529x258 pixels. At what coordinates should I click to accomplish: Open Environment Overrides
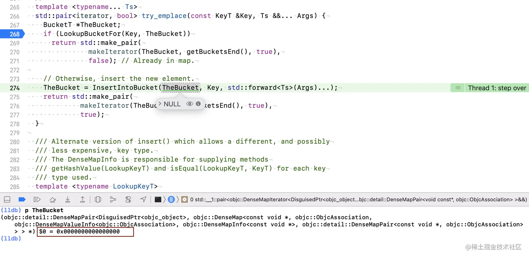point(128,199)
